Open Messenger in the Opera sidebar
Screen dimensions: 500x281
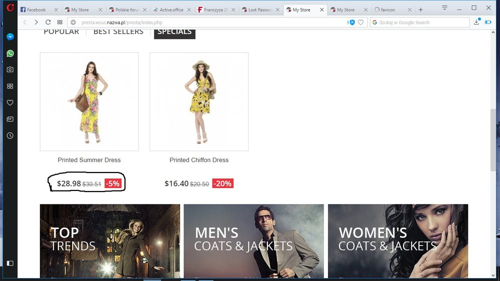10,36
